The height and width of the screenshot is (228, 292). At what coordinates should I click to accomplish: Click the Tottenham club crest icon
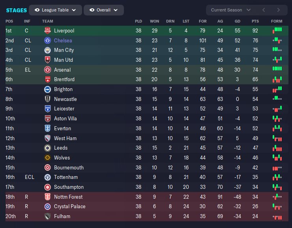(x=47, y=177)
